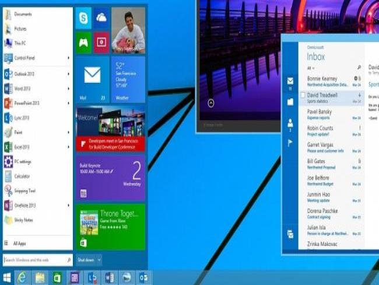Image resolution: width=379 pixels, height=285 pixels.
Task: Launch Sticky Notes from Start list
Action: coord(37,220)
